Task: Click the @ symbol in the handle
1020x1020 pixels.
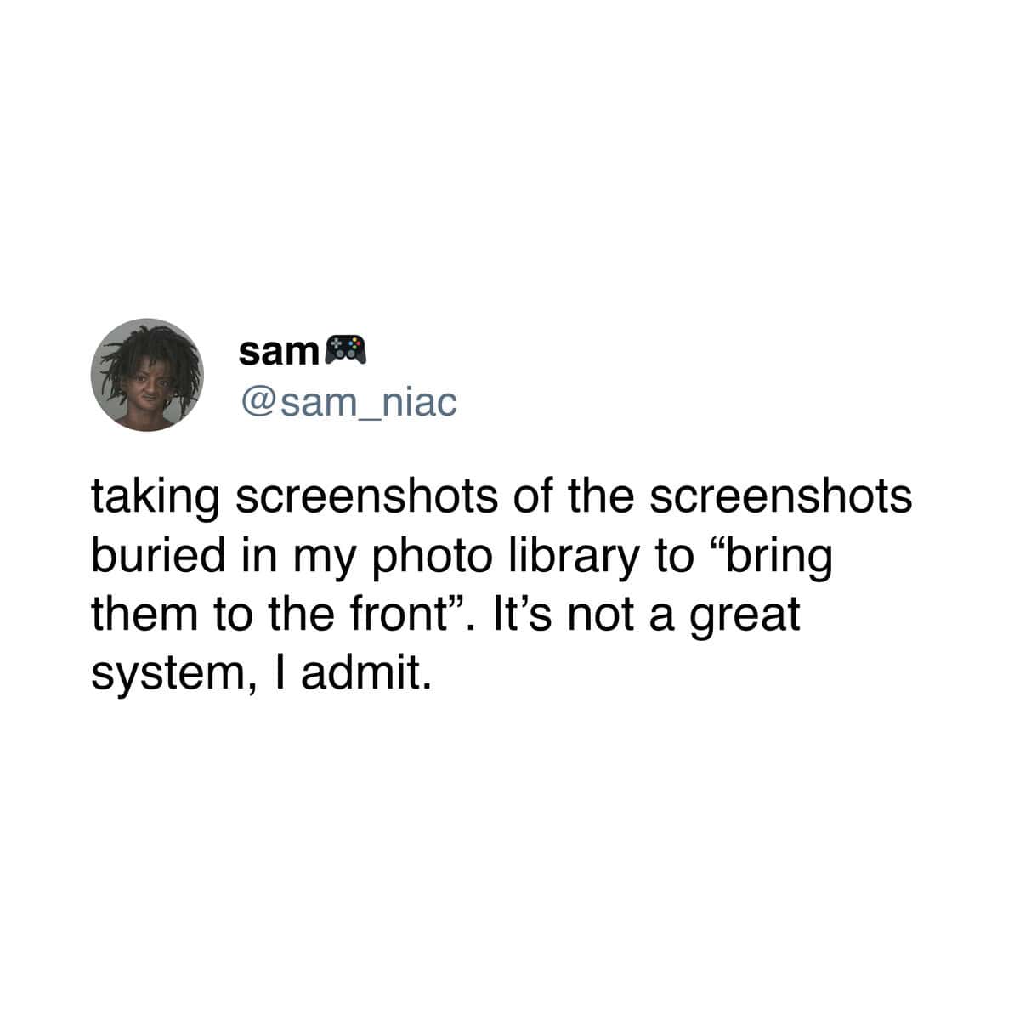Action: [258, 405]
